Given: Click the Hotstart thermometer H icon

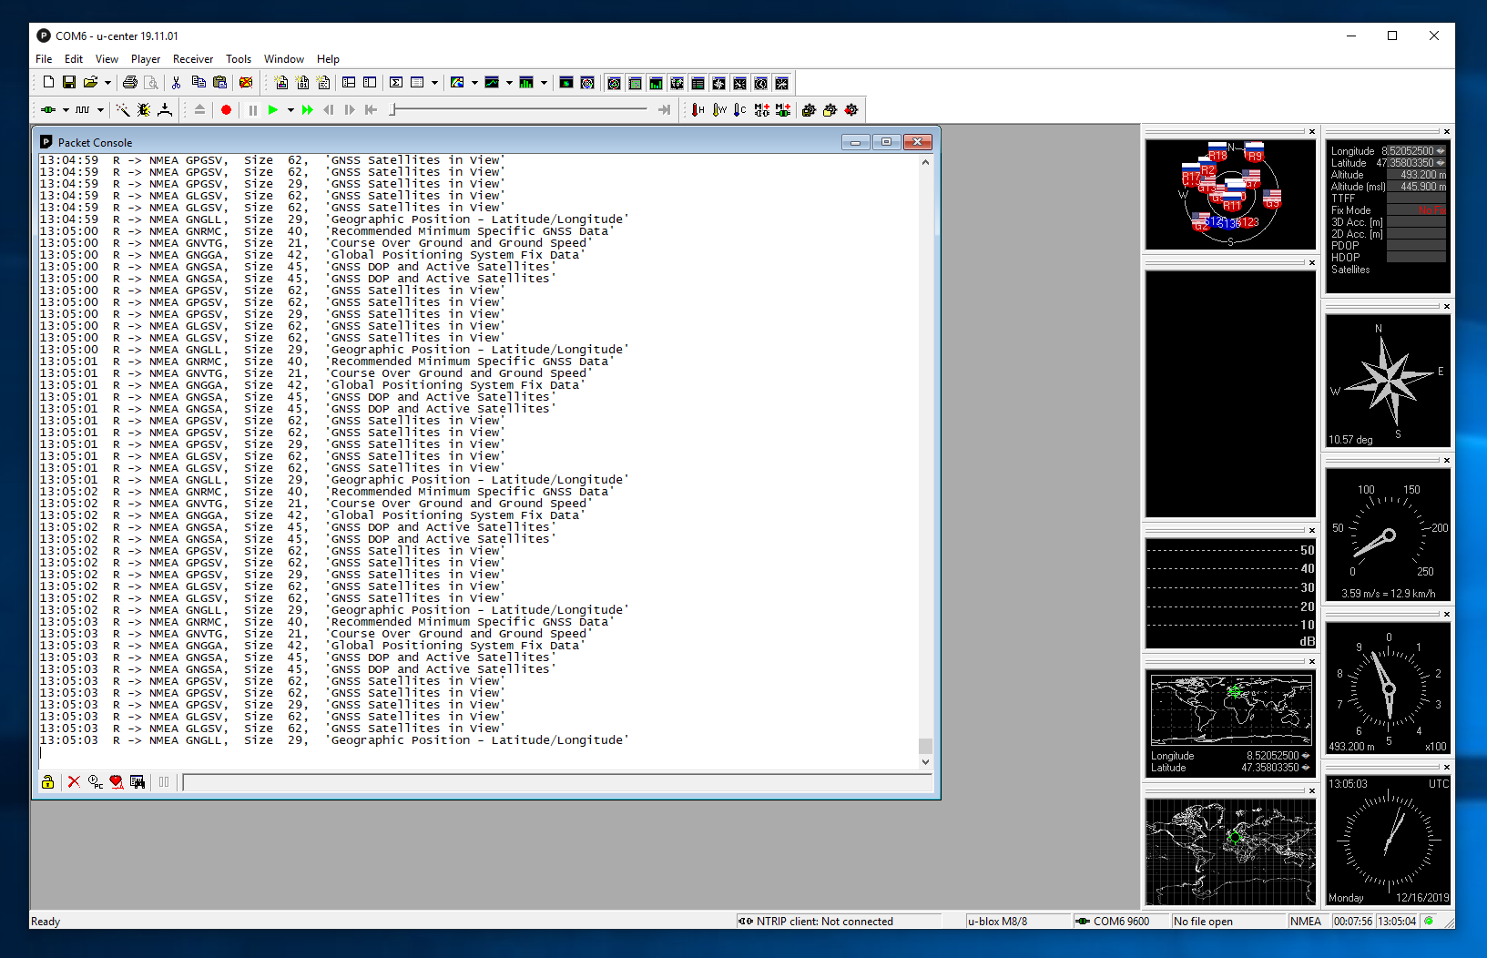Looking at the screenshot, I should [698, 110].
